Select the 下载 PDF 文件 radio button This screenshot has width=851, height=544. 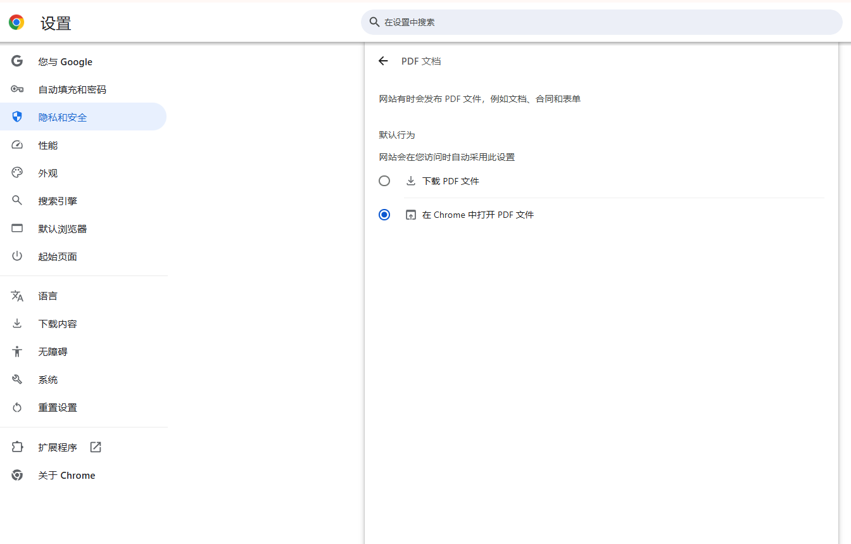(384, 181)
